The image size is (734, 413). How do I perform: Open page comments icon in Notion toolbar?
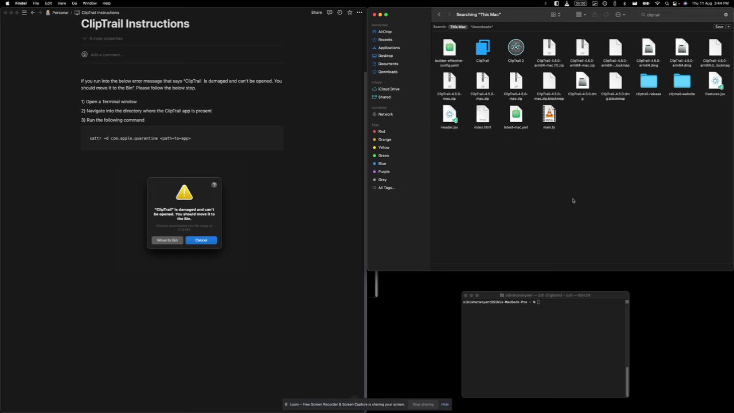click(x=330, y=12)
